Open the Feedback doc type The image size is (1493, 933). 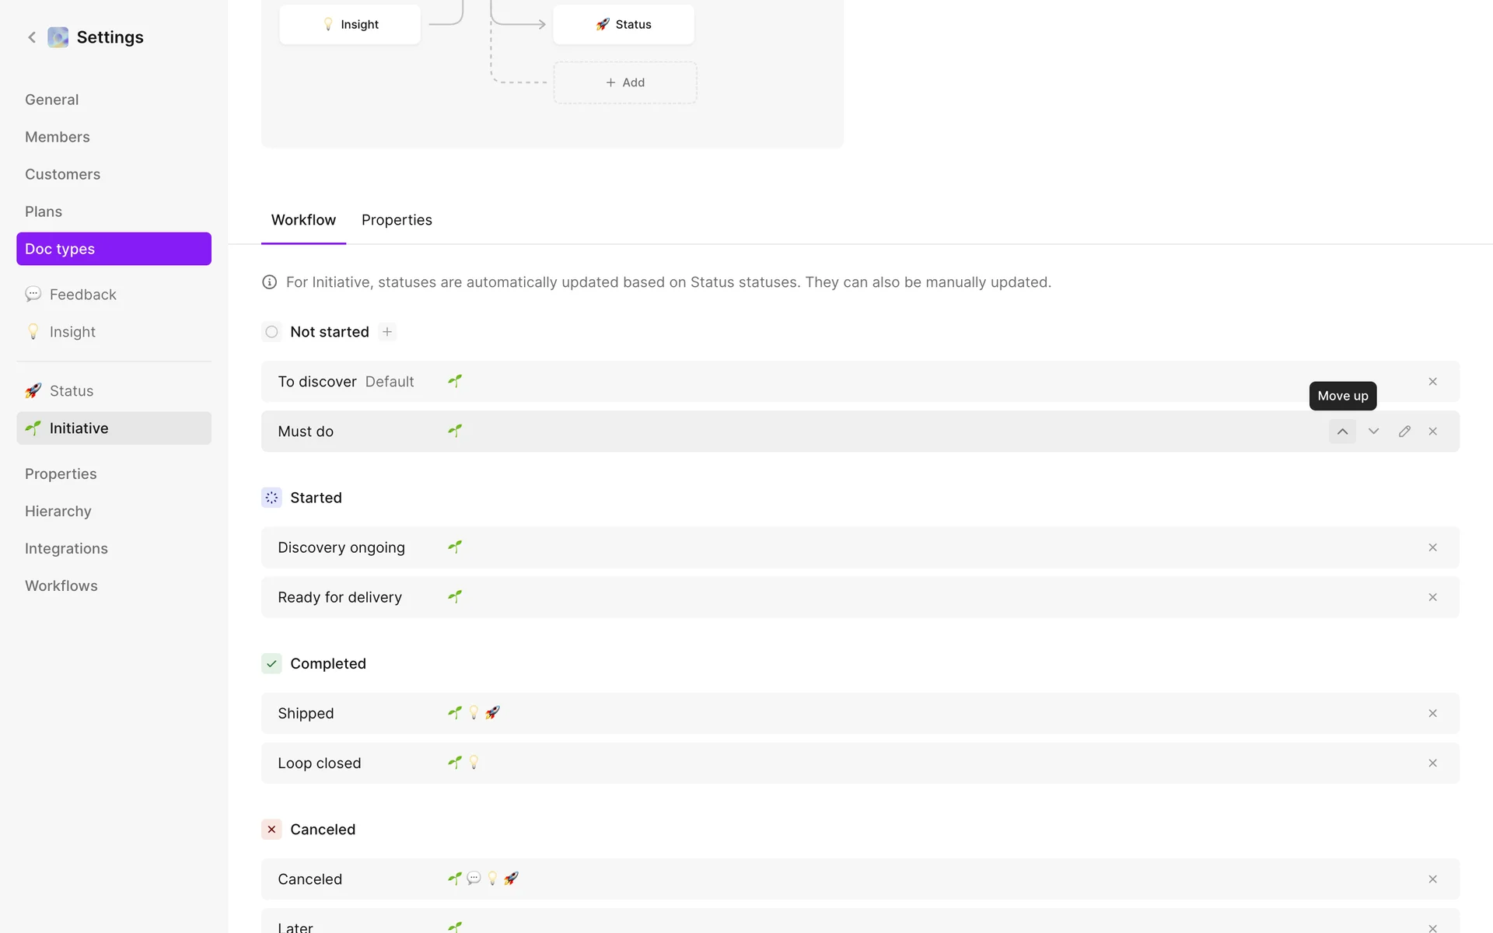pyautogui.click(x=82, y=295)
